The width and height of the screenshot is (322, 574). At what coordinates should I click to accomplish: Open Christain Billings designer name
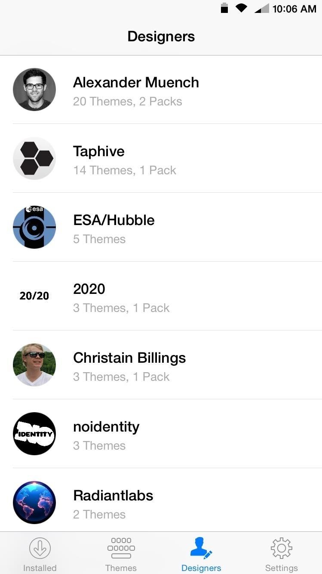coord(129,358)
